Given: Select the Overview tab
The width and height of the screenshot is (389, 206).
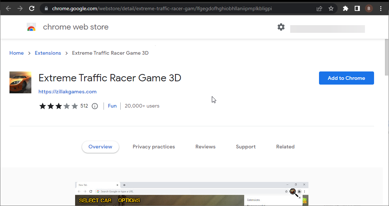Looking at the screenshot, I should [x=100, y=147].
